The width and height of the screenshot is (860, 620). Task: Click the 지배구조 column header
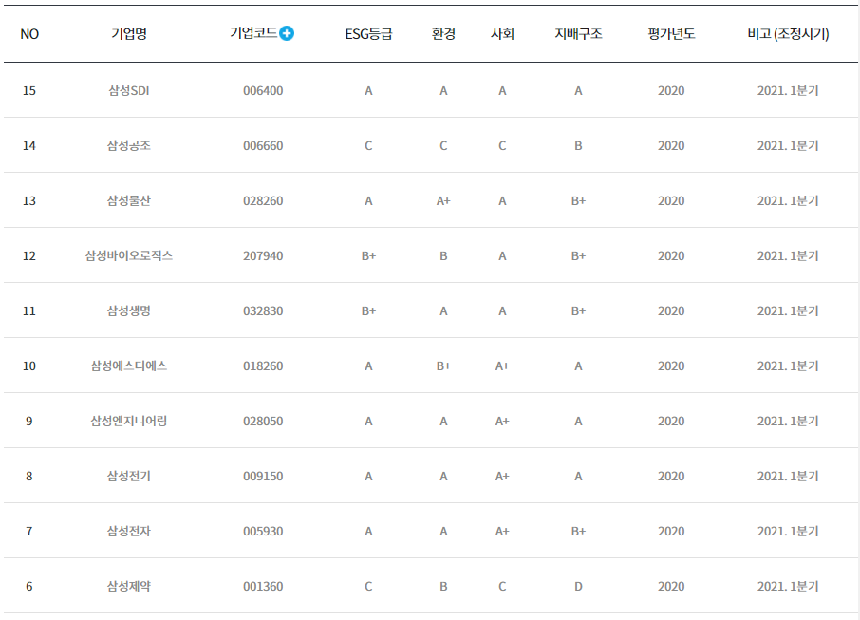(578, 34)
